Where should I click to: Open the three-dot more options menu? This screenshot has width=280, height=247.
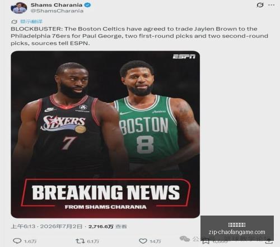pyautogui.click(x=271, y=5)
